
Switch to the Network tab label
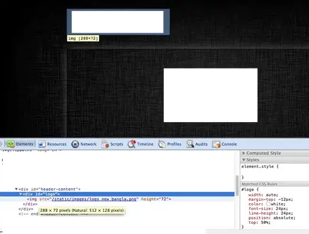[89, 144]
